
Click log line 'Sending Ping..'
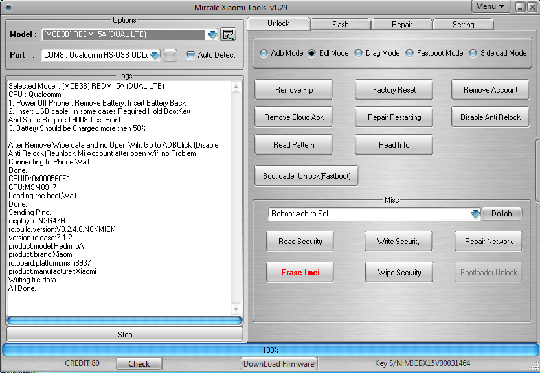click(30, 212)
